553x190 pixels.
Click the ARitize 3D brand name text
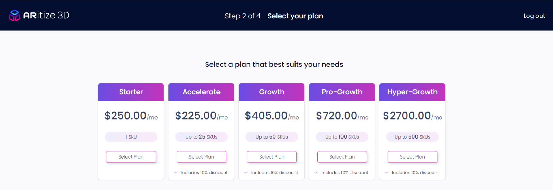pos(46,16)
